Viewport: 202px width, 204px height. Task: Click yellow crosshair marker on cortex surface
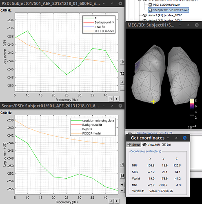153,102
